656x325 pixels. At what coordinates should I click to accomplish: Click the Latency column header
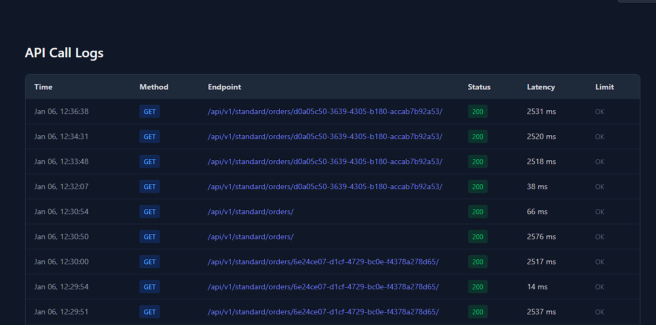(x=541, y=87)
